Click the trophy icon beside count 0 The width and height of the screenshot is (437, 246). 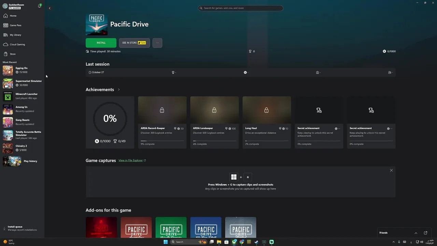(250, 51)
